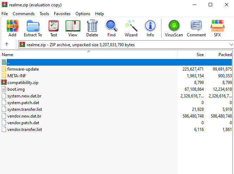Screen dimensions: 234x174
Task: Click compatibility.zip archive icon
Action: 4,82
